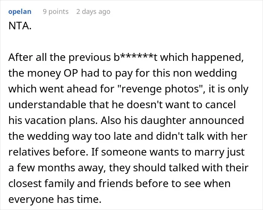Click the NTA. verdict text
The image size is (263, 210).
tap(20, 26)
